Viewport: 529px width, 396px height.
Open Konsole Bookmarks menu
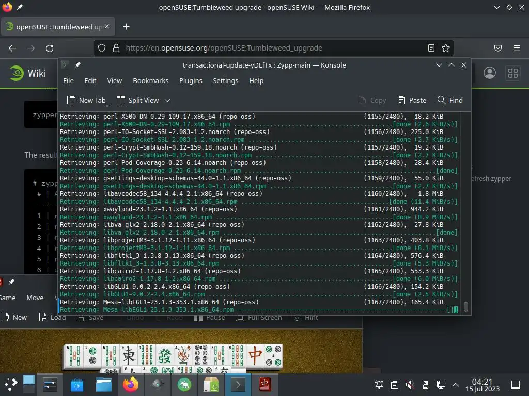150,81
